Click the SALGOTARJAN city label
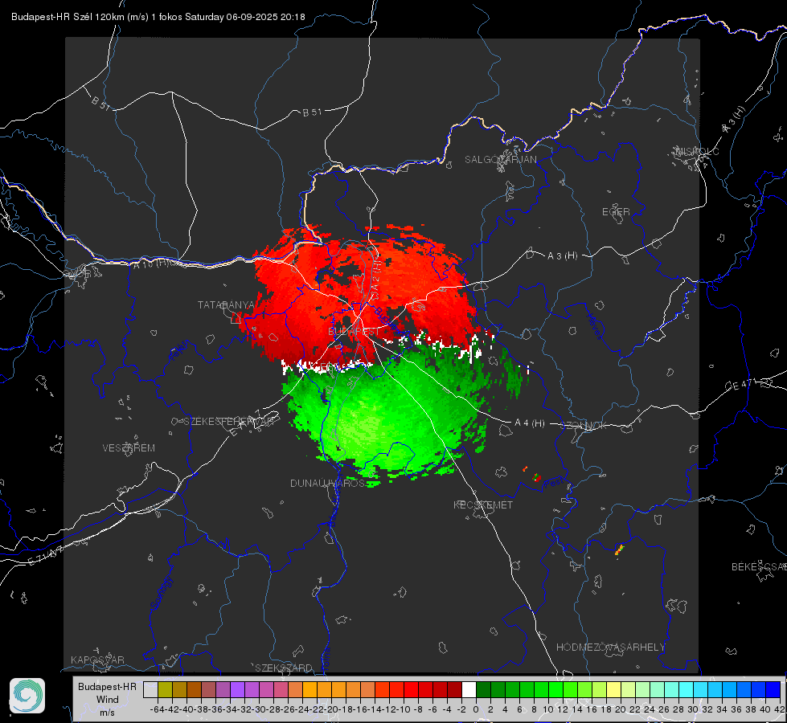This screenshot has height=723, width=787. (500, 160)
